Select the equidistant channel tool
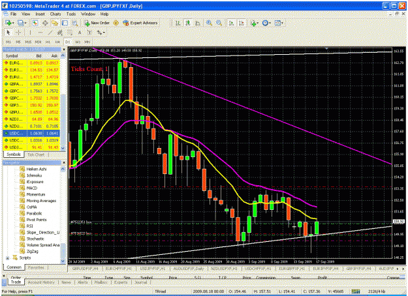 click(60, 33)
